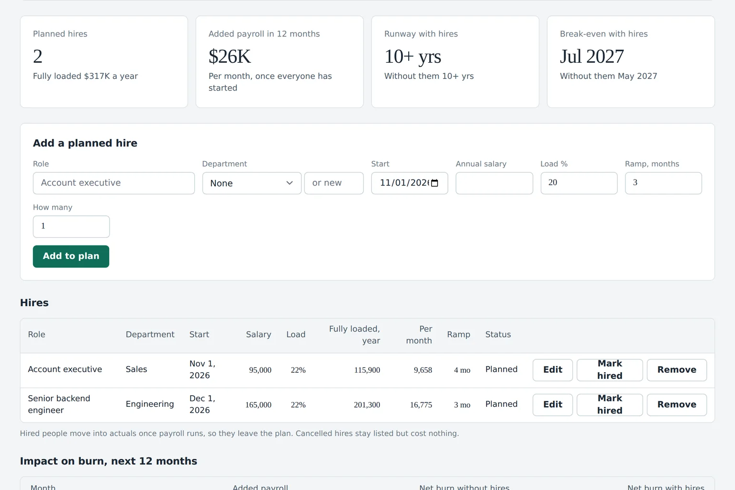Screen dimensions: 735x490
Task: Select the Ramp, months field showing 3
Action: coord(664,183)
